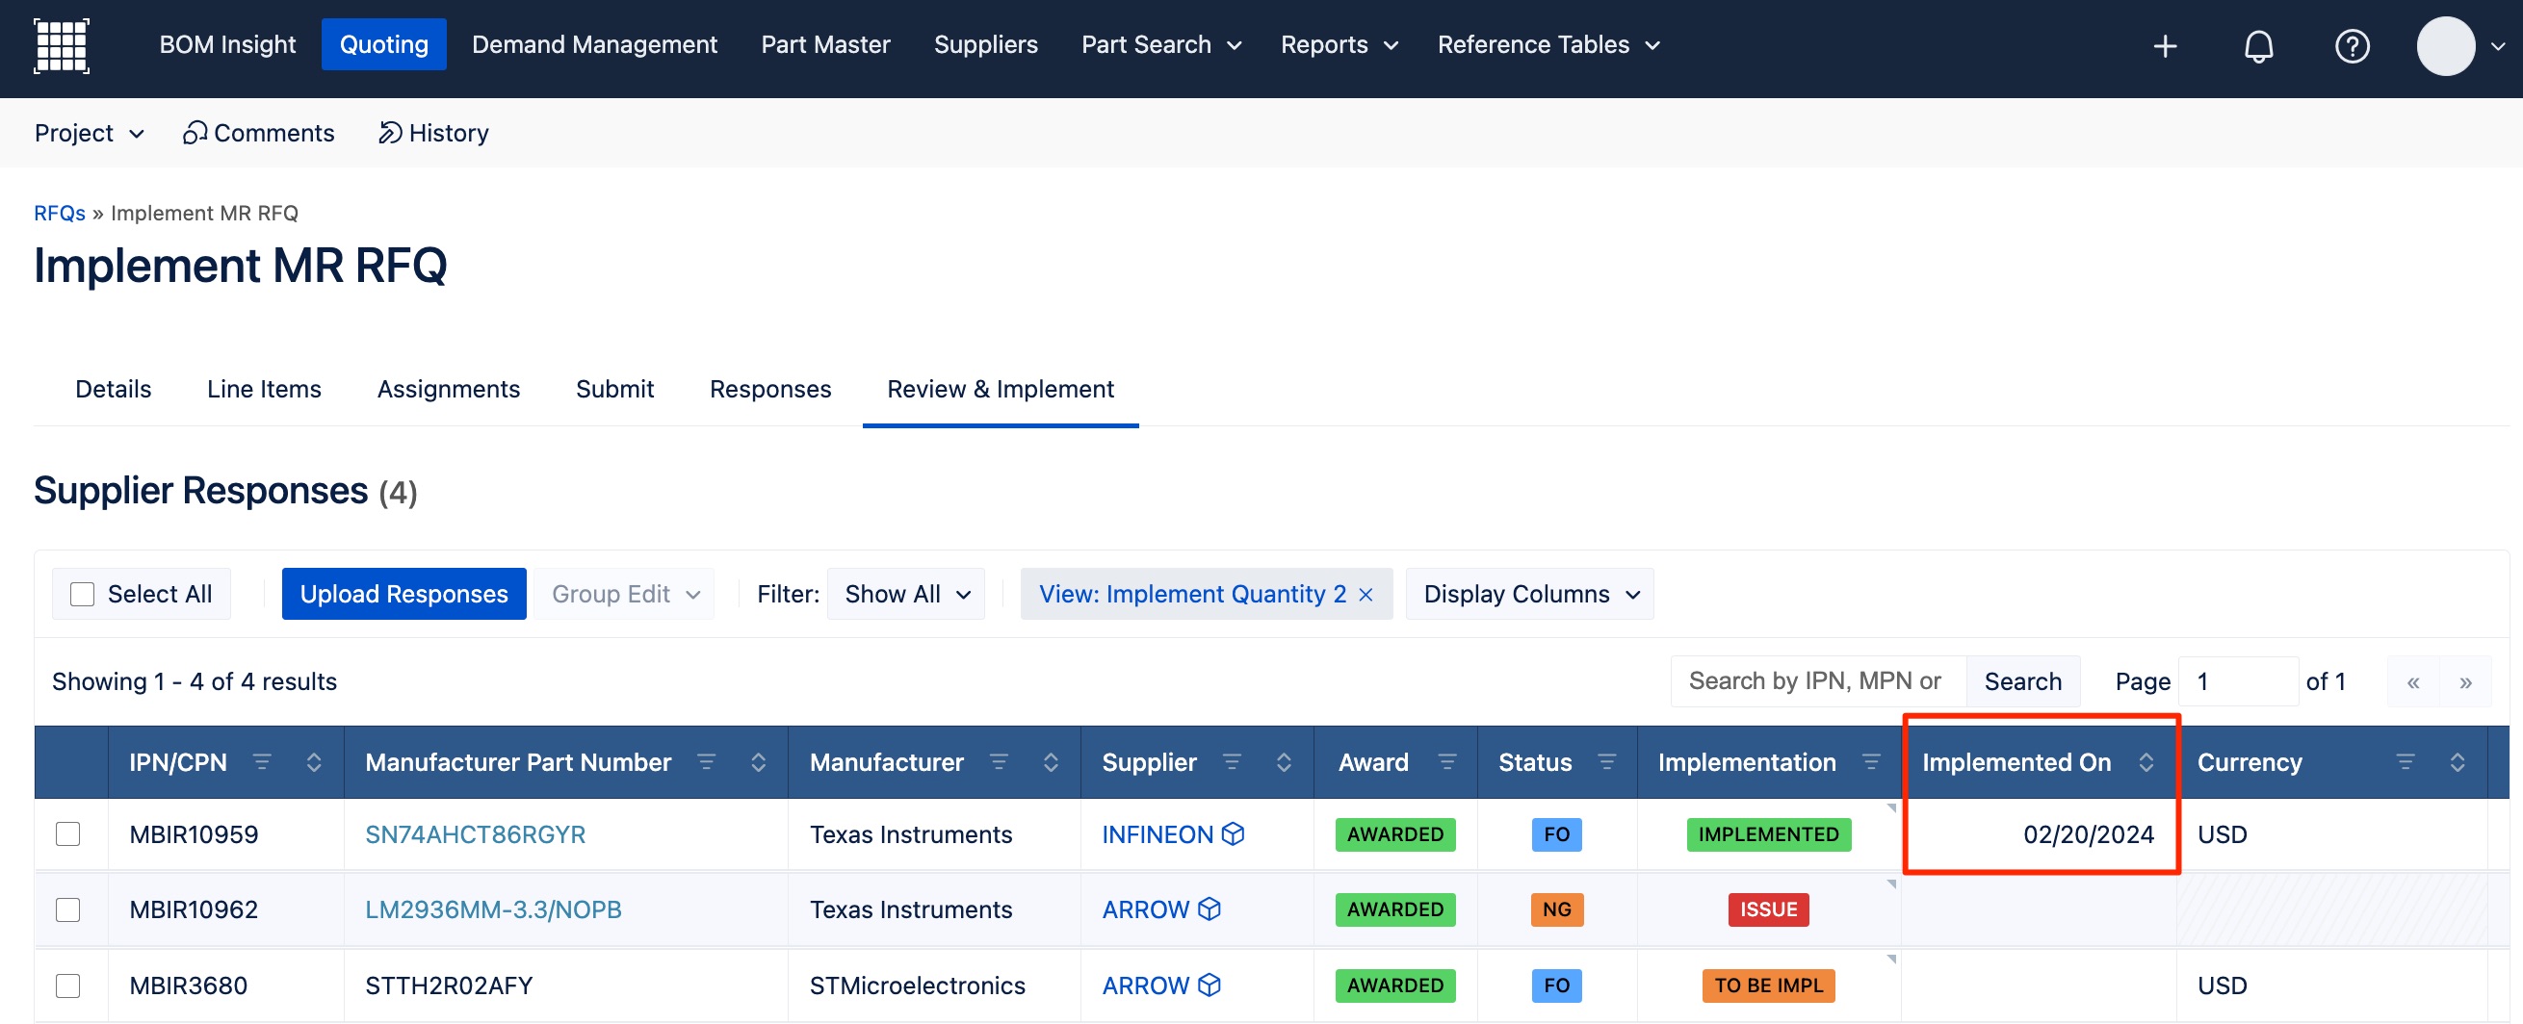Expand the Part Search menu

(x=1161, y=44)
